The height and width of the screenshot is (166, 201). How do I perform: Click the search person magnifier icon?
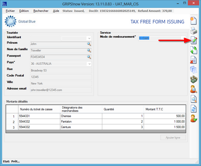coord(194,89)
